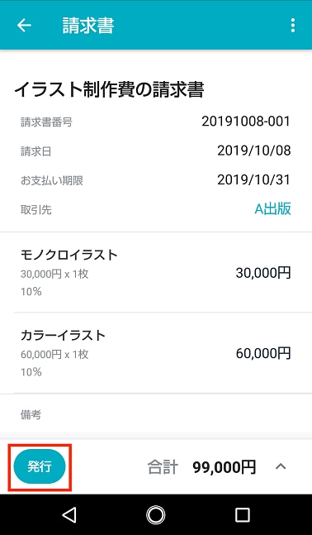Tap Android recent apps square

click(242, 515)
